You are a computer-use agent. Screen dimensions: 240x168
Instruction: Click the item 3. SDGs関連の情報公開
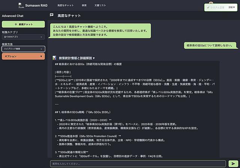tap(72, 152)
